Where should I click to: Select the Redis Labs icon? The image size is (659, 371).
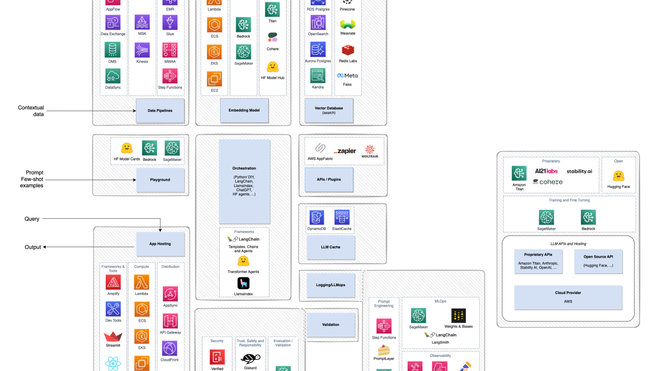click(348, 50)
